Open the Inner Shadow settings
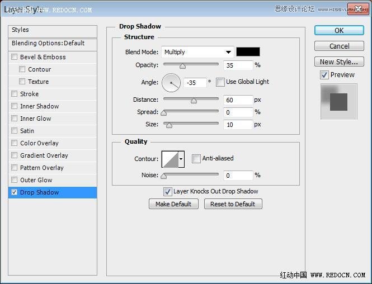This screenshot has height=284, width=372. point(39,106)
